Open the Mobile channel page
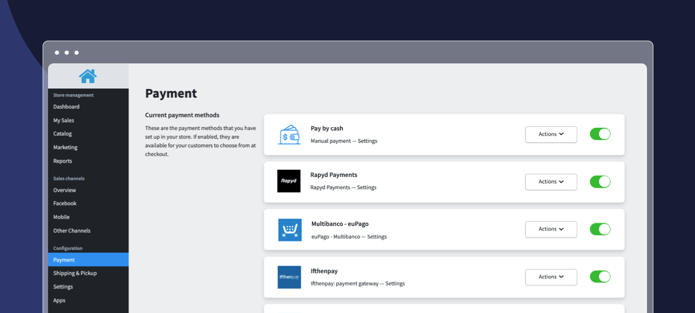The height and width of the screenshot is (313, 695). 61,217
